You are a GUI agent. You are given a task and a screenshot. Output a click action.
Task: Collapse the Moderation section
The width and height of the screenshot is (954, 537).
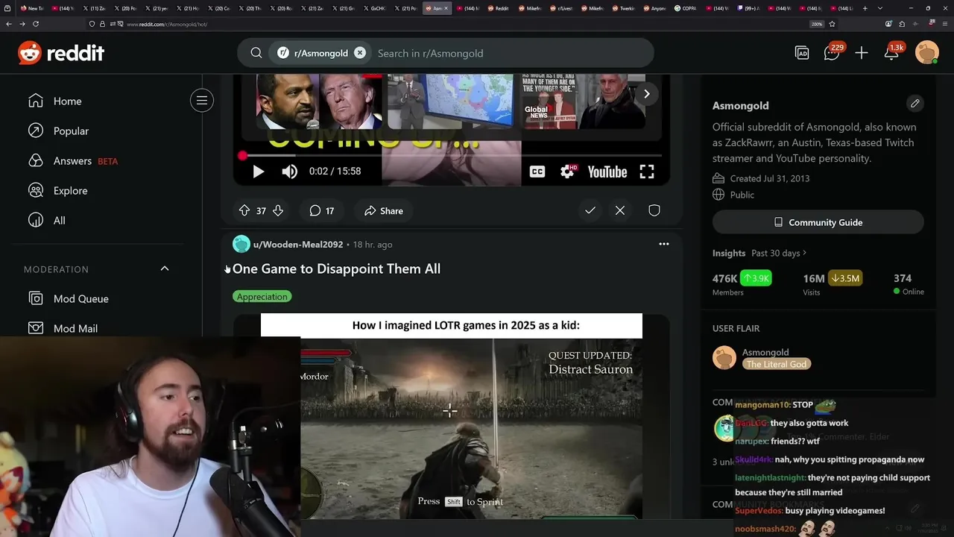[x=165, y=268]
